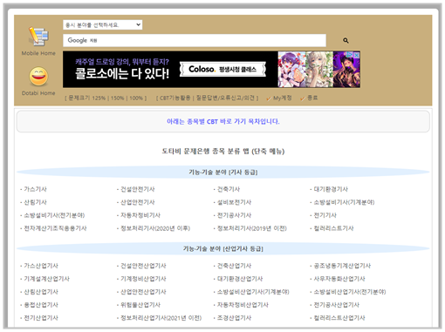The height and width of the screenshot is (332, 445).
Task: Open 컬러리스트기사 CBT
Action: click(x=333, y=228)
